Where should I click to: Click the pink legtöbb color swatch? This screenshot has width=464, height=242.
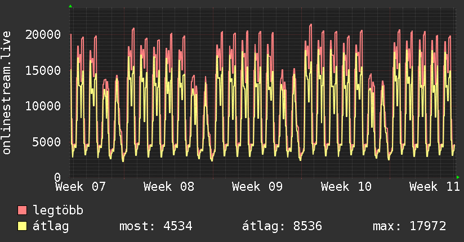tap(22, 210)
